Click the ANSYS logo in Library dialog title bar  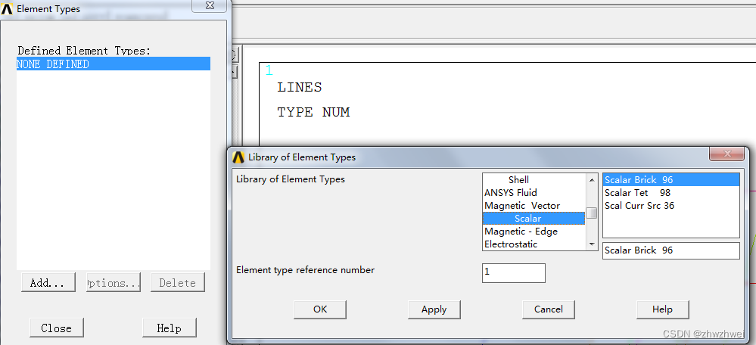click(238, 157)
